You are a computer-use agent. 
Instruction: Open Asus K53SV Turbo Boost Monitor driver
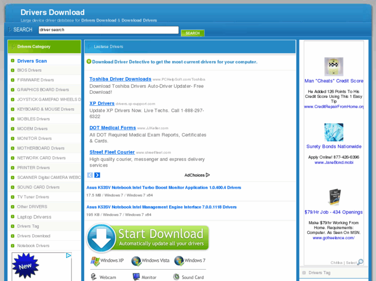tap(163, 188)
